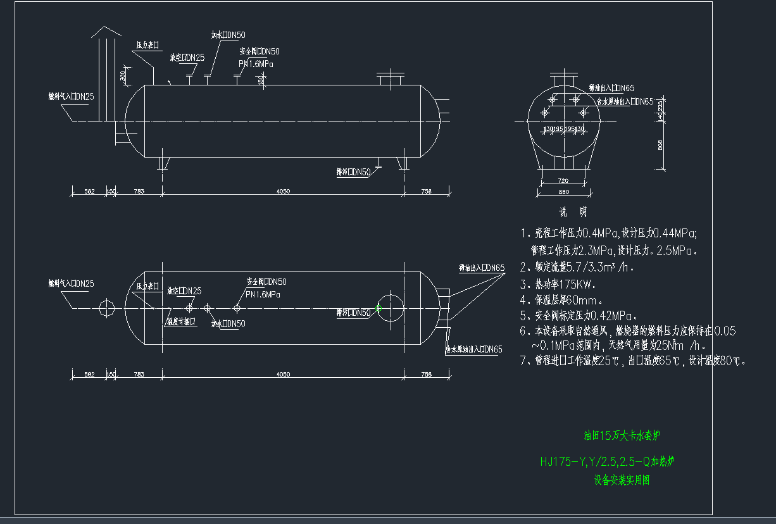Click note 3 text 热功率175KW
Viewport: 776px width, 524px height.
click(x=560, y=284)
